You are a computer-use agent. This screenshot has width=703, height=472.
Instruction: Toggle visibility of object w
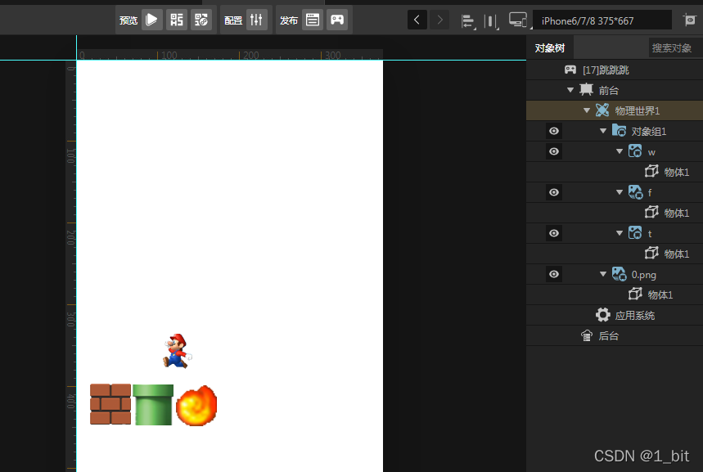tap(554, 151)
